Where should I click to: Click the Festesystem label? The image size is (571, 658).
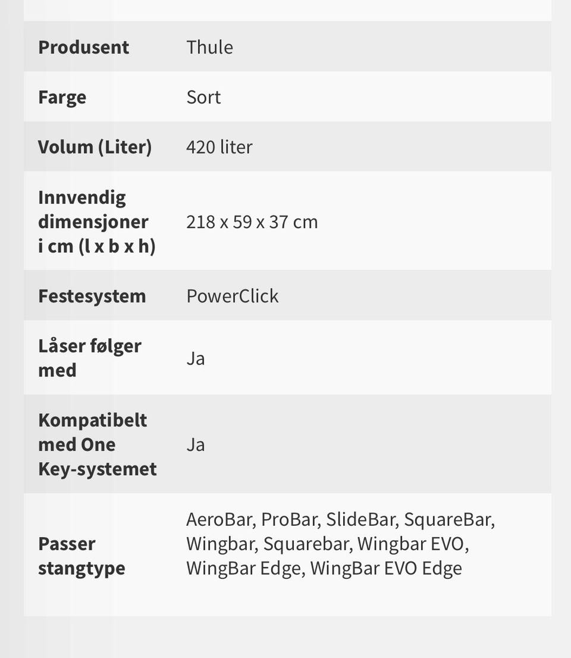tap(92, 296)
